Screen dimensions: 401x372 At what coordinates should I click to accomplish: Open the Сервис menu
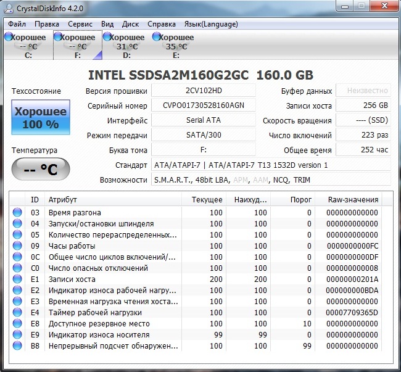(80, 24)
